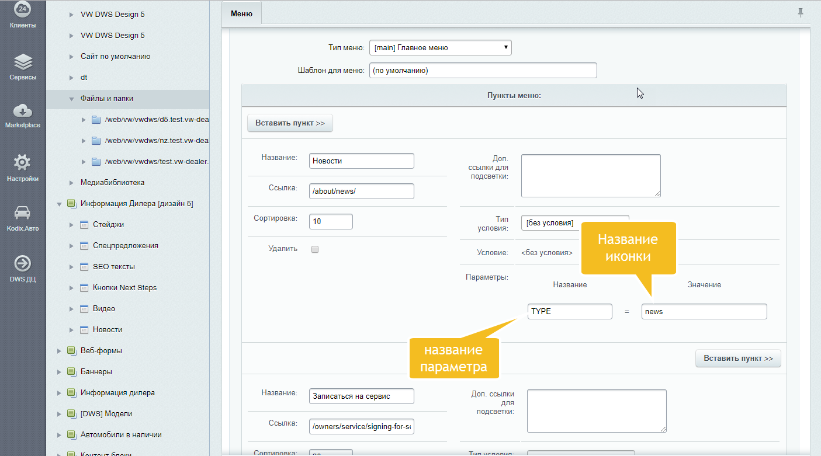This screenshot has width=821, height=456.
Task: Click Название field with Записаться на сервис
Action: pos(362,396)
